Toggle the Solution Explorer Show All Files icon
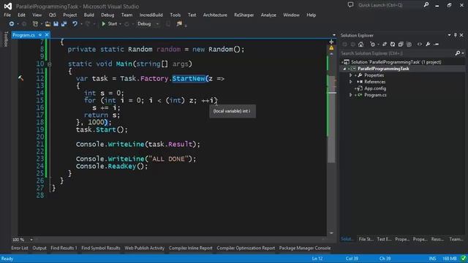 (409, 45)
